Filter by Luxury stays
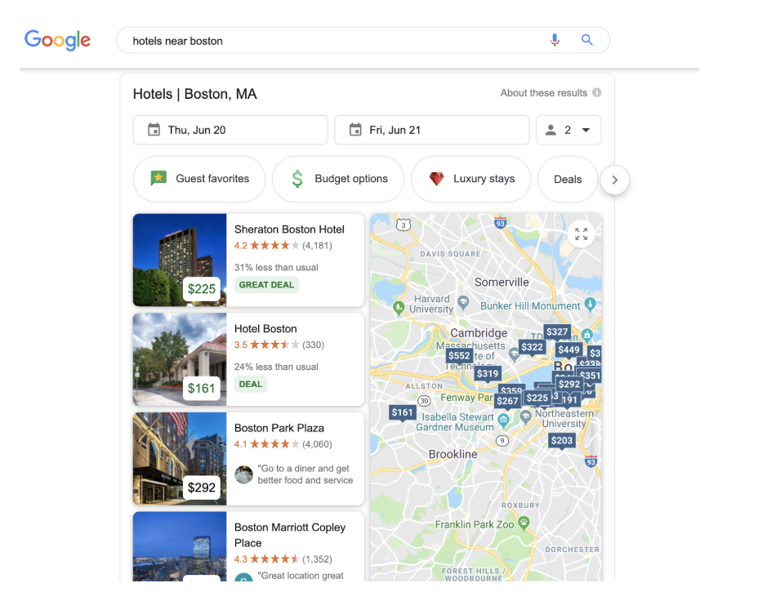This screenshot has width=758, height=601. coord(470,179)
